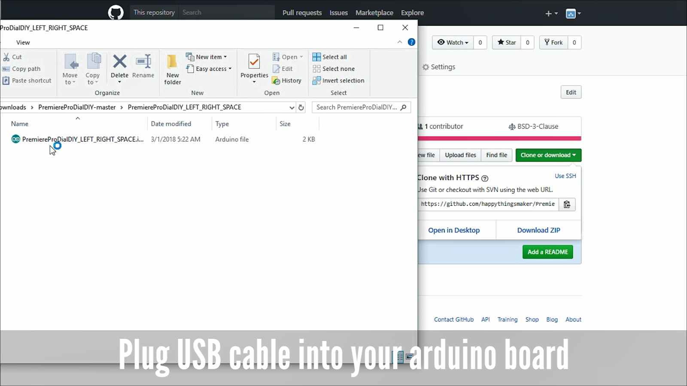Click Open in Desktop

454,230
